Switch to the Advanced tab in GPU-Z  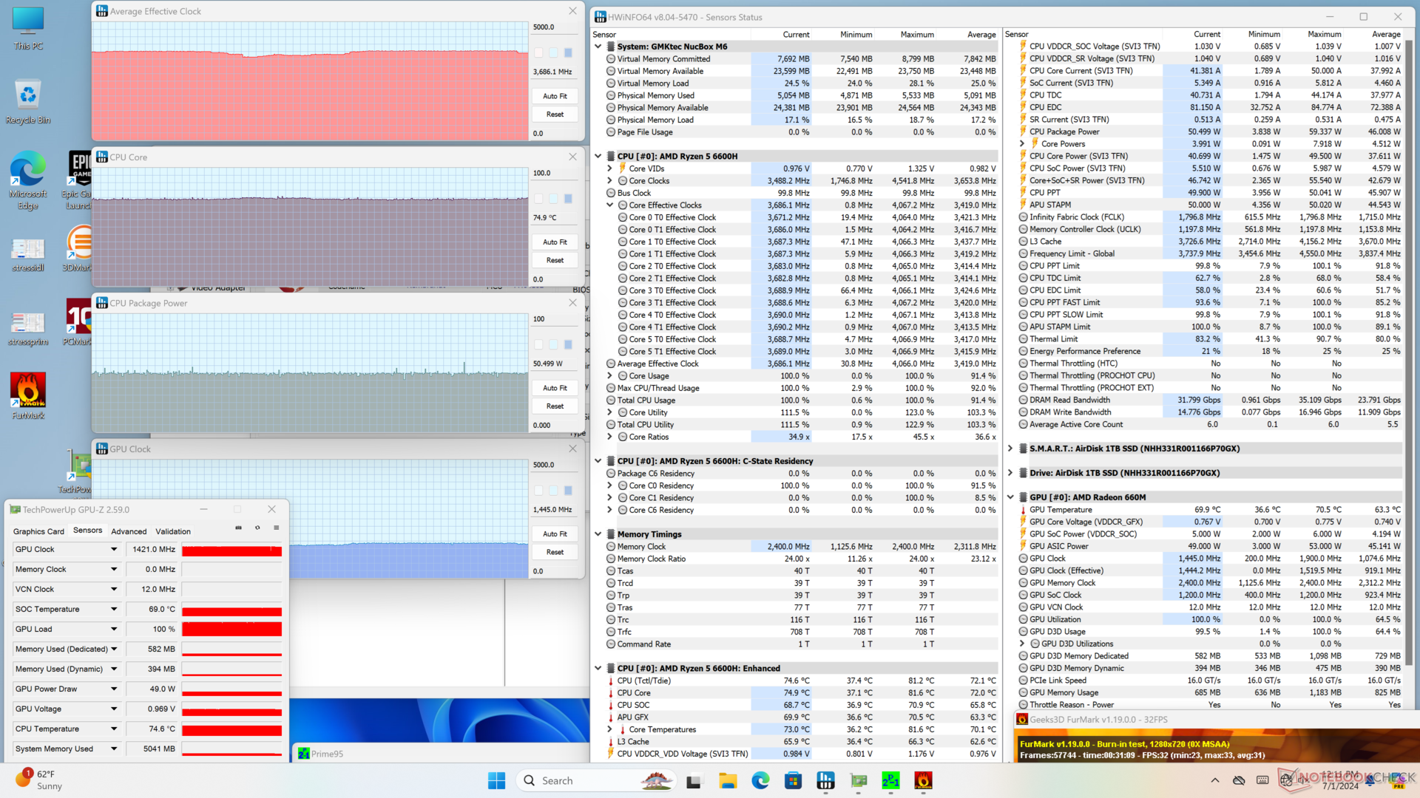click(129, 531)
